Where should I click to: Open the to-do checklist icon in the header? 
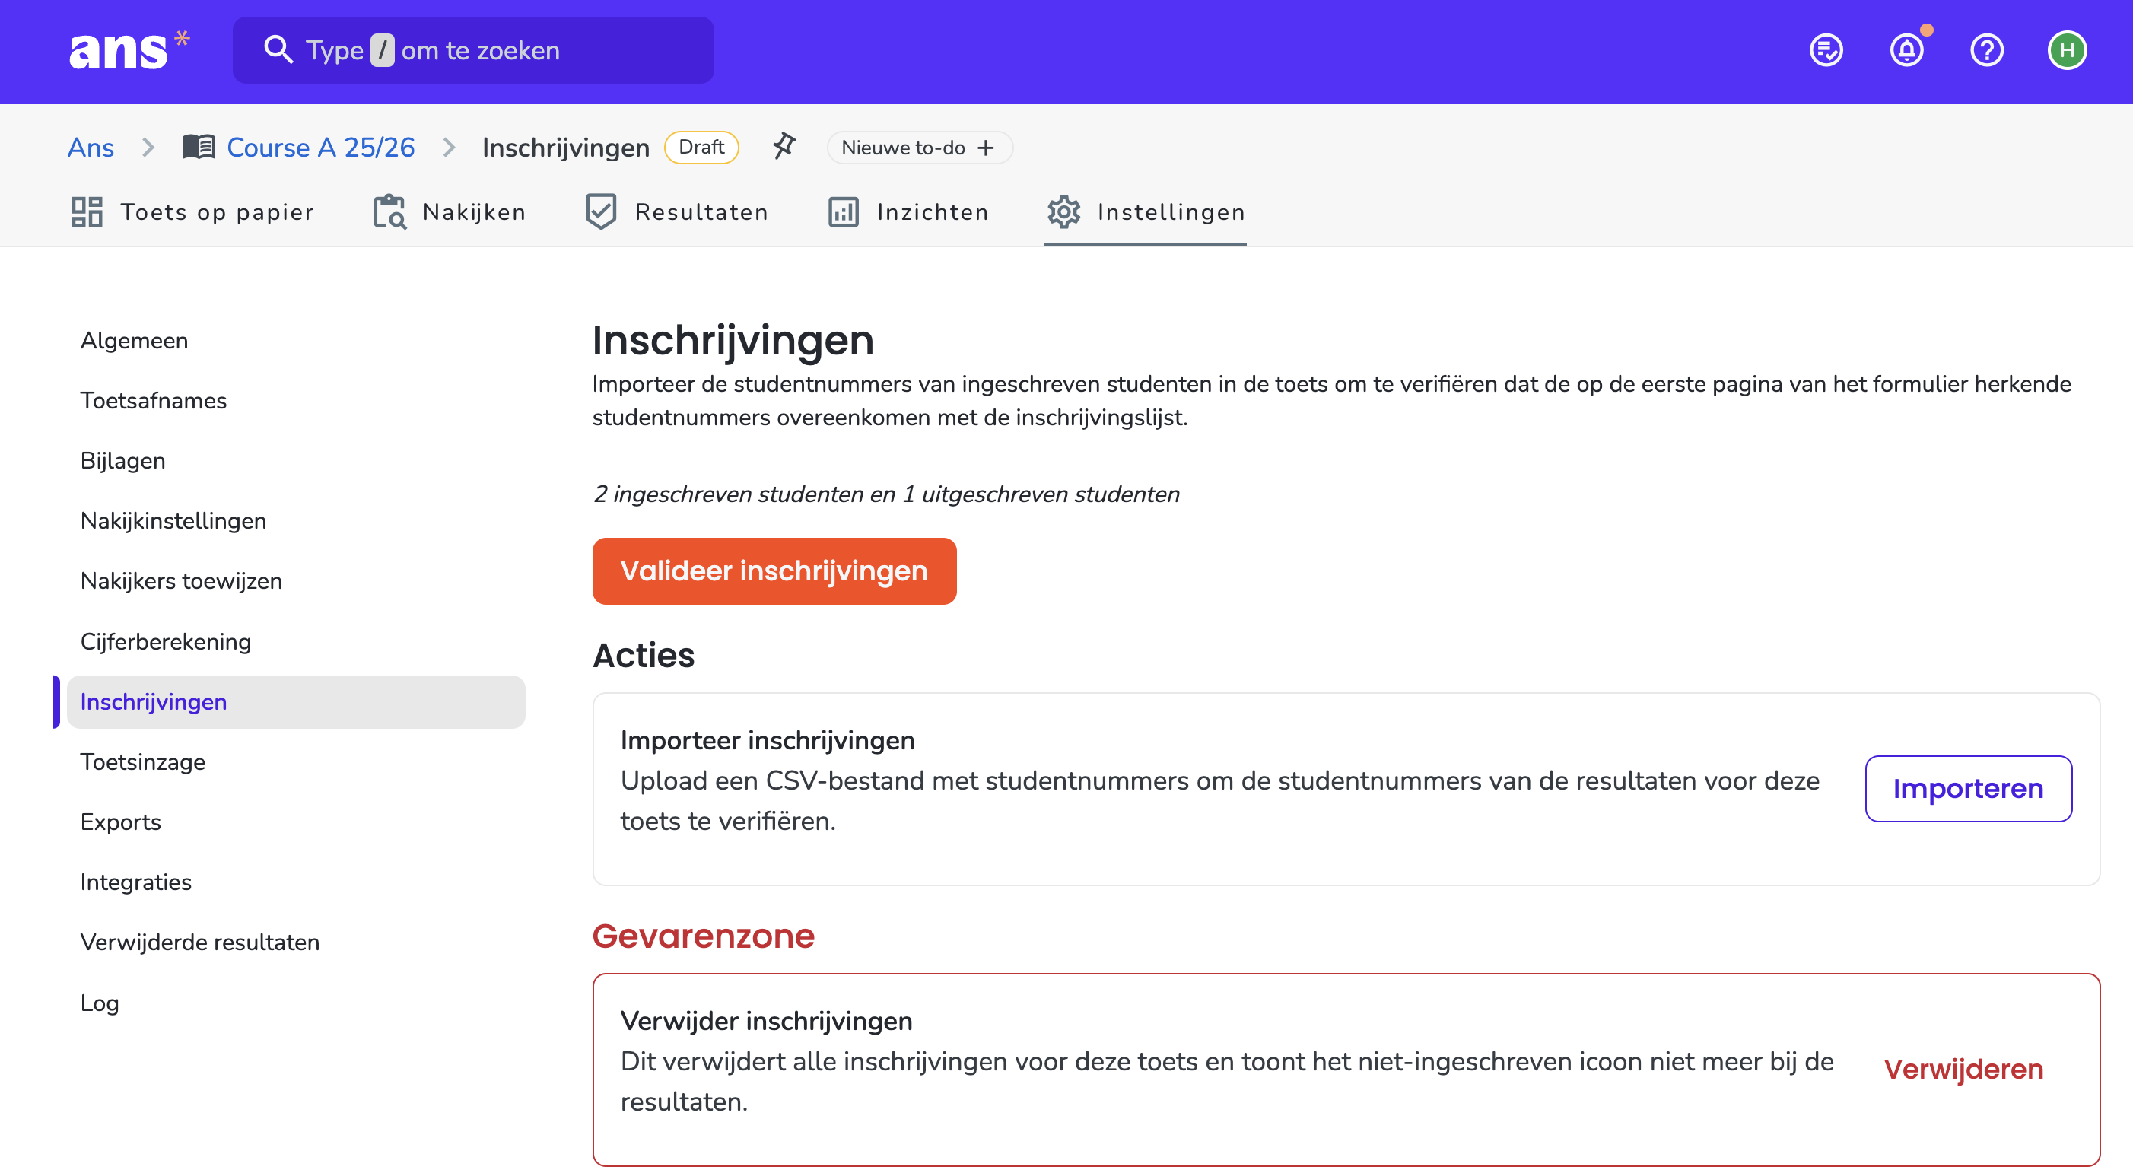[1826, 50]
